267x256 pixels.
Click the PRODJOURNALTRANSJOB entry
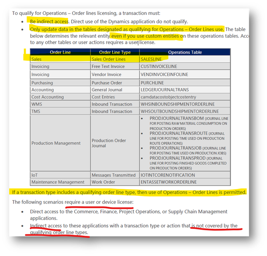188,150
